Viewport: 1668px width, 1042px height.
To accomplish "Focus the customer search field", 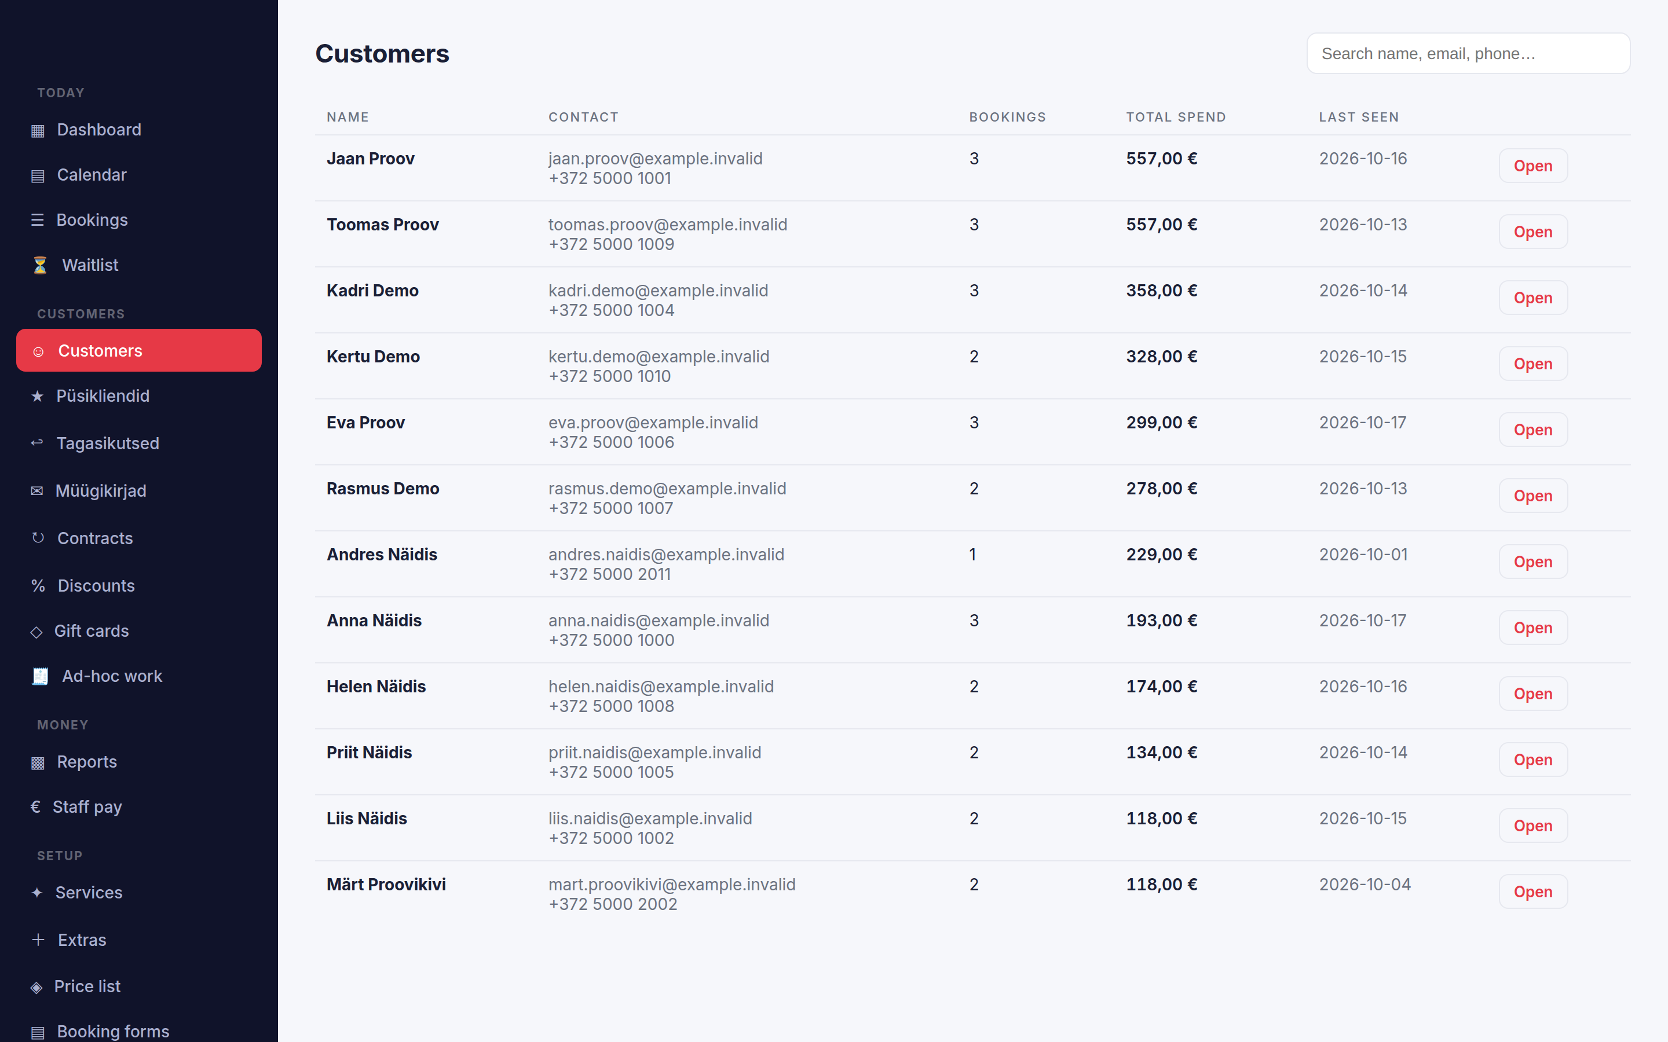I will pyautogui.click(x=1468, y=54).
